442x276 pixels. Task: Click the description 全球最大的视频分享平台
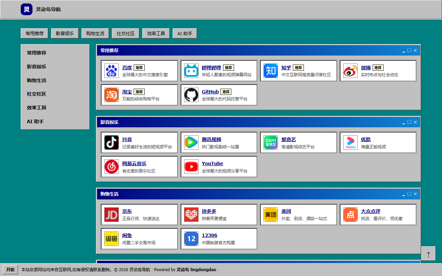tap(224, 171)
